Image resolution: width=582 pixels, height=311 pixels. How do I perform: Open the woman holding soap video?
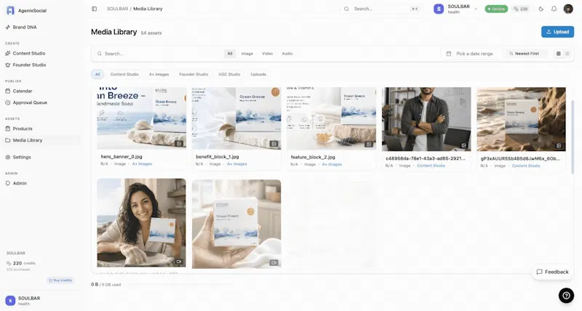coord(141,223)
